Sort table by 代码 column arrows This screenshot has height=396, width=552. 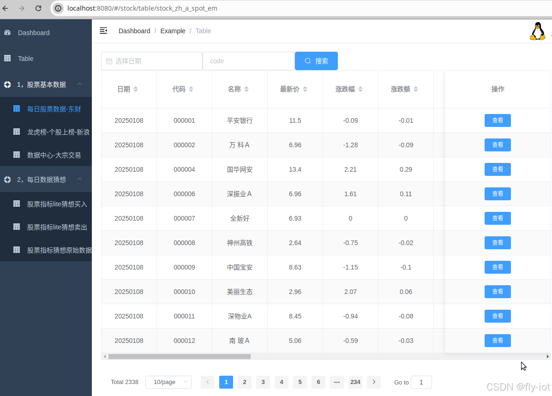(191, 89)
